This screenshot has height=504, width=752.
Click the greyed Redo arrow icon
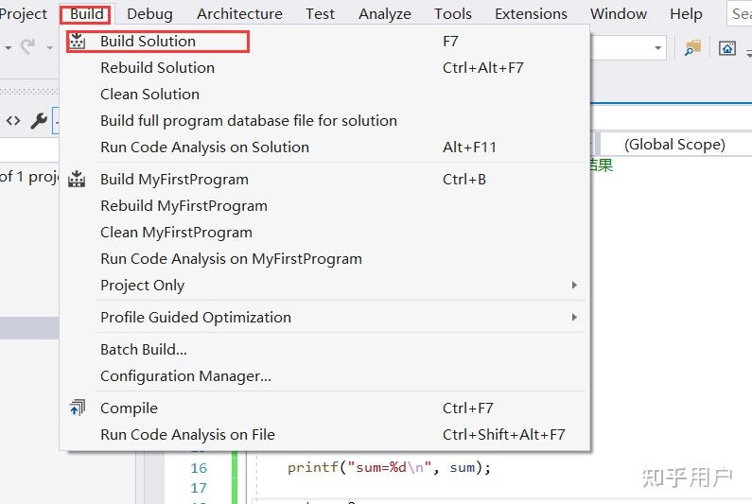click(x=27, y=46)
